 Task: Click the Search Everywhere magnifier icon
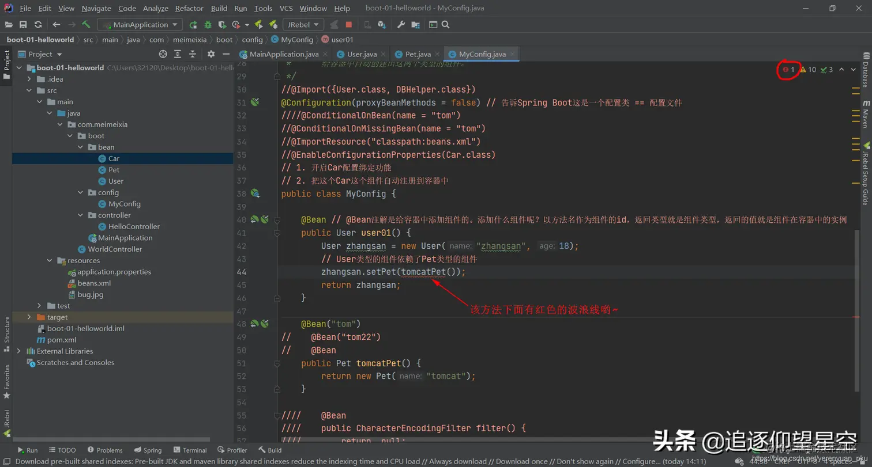pos(445,25)
